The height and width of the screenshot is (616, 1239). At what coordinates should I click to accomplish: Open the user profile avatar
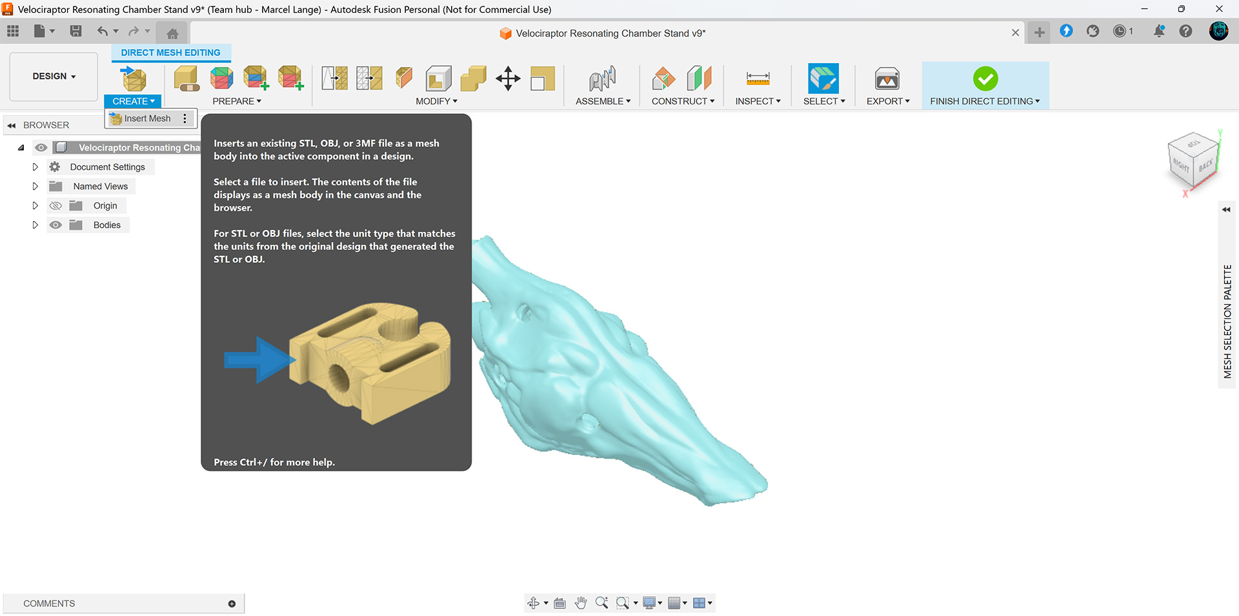pyautogui.click(x=1218, y=31)
